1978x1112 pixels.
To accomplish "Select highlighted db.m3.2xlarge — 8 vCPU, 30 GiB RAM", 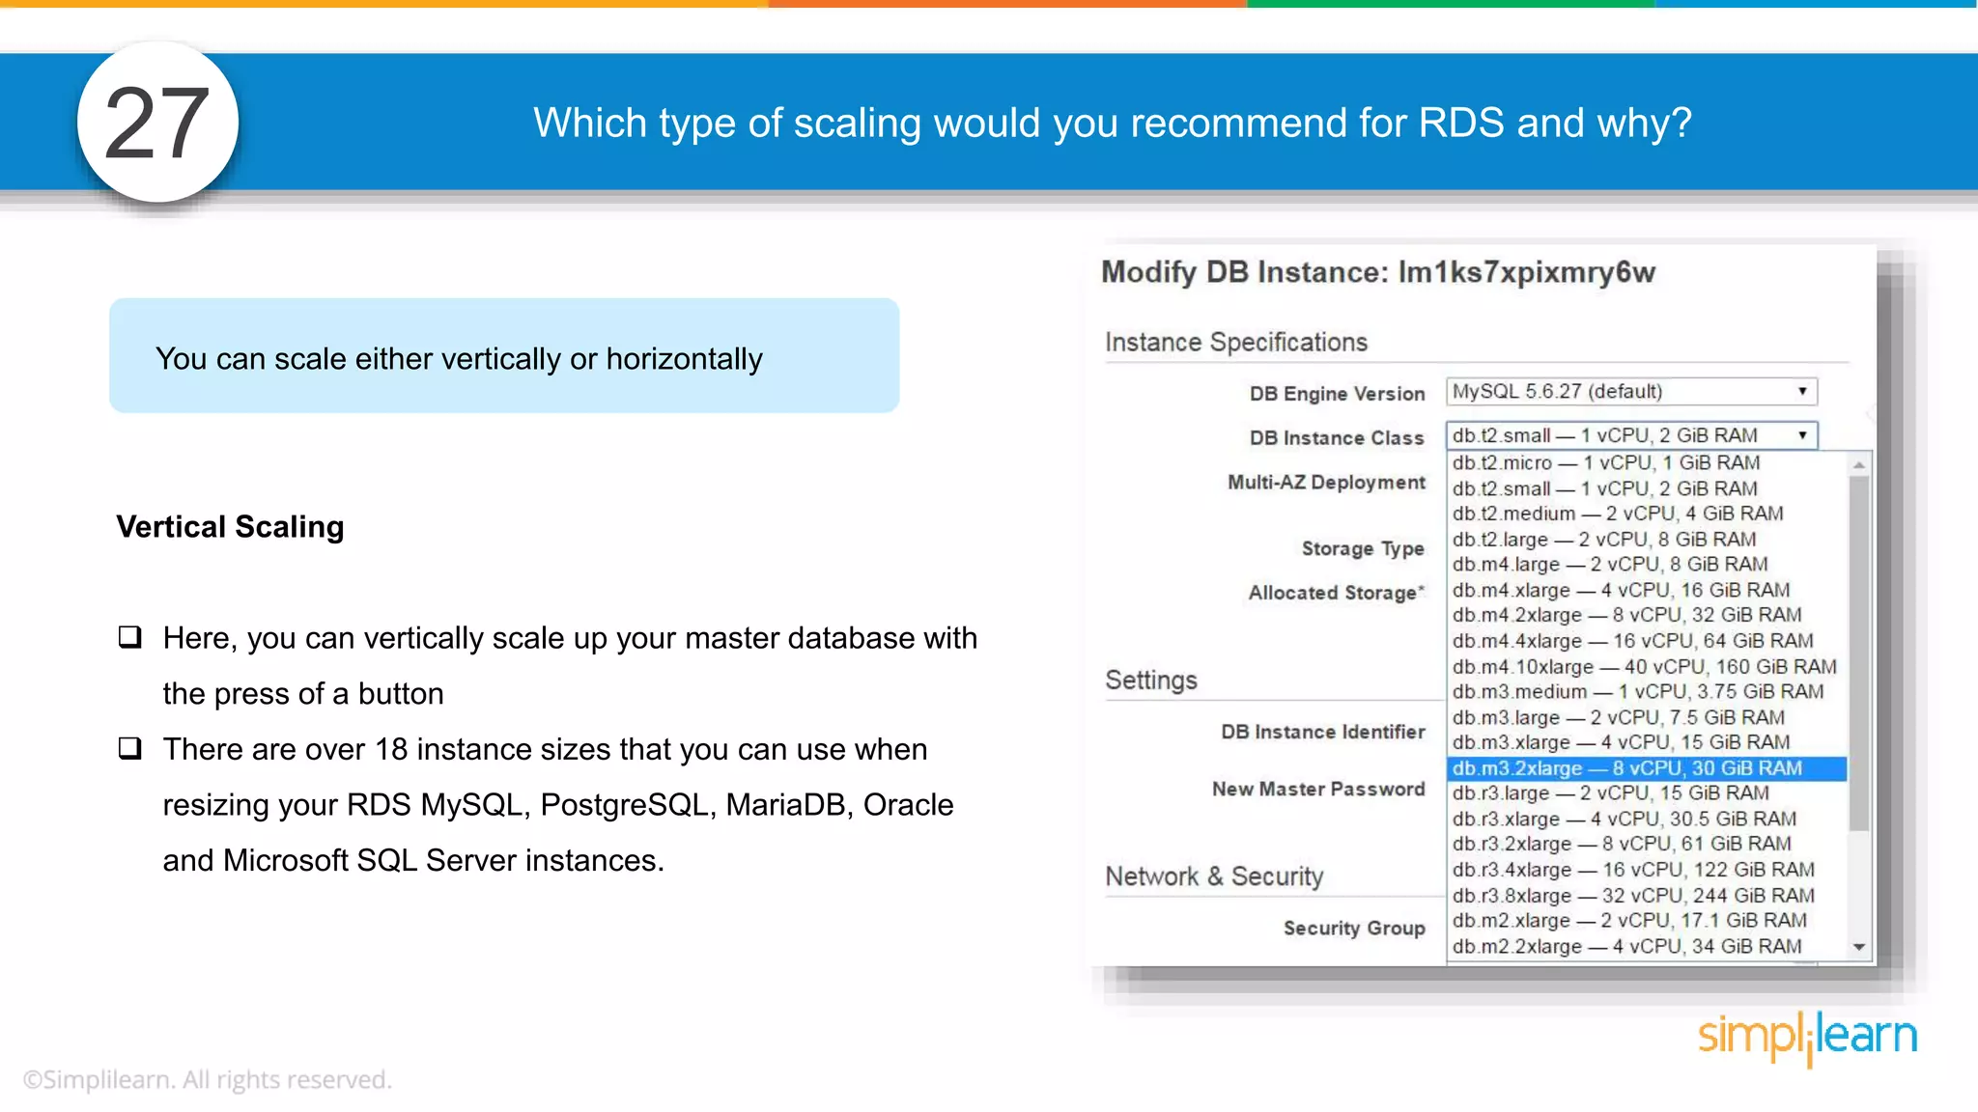I will point(1647,768).
